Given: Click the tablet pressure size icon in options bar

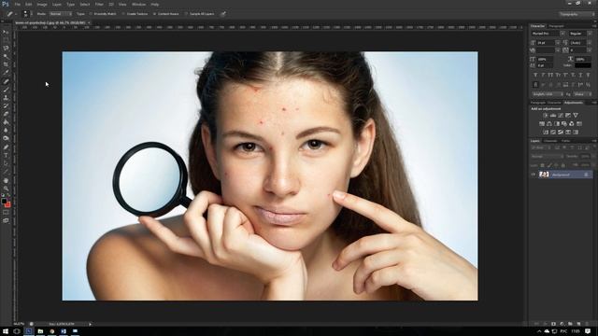Looking at the screenshot, I should pos(223,14).
